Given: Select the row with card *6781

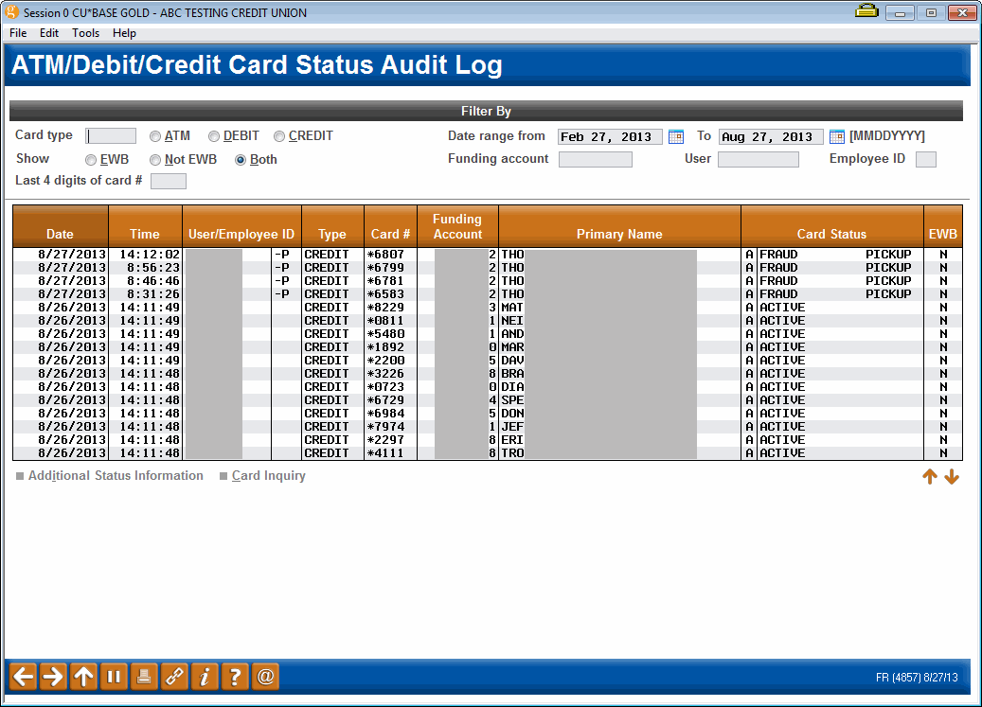Looking at the screenshot, I should [488, 281].
